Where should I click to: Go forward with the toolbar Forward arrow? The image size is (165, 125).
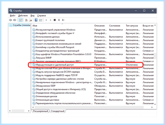(x=15, y=20)
